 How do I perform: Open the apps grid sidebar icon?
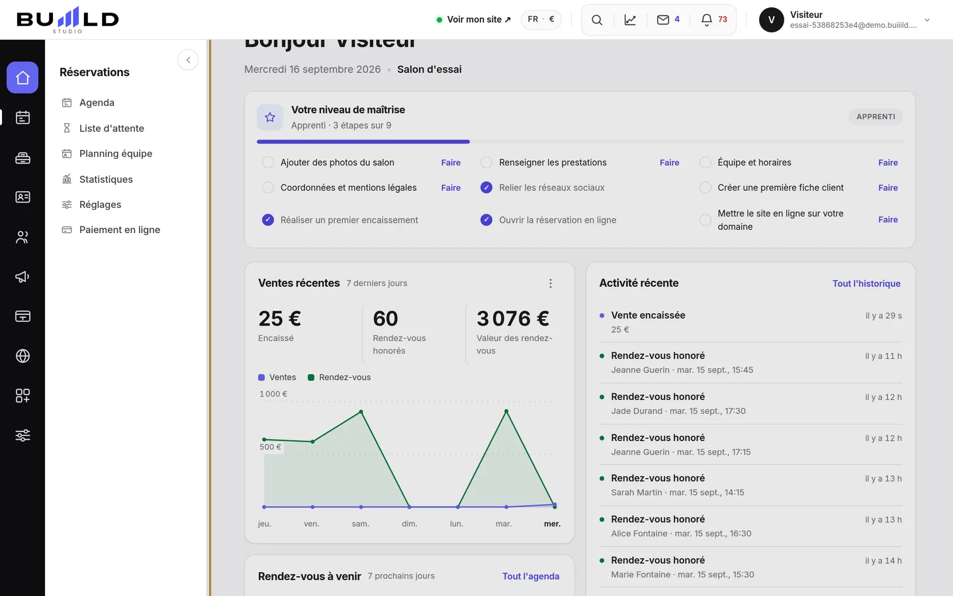click(x=23, y=396)
